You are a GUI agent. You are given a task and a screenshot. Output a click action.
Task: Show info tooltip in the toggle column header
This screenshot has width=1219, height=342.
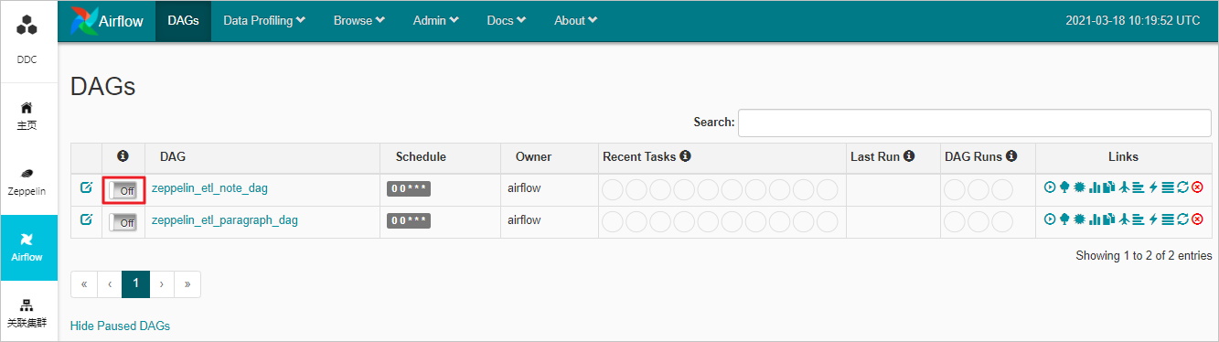[x=123, y=156]
